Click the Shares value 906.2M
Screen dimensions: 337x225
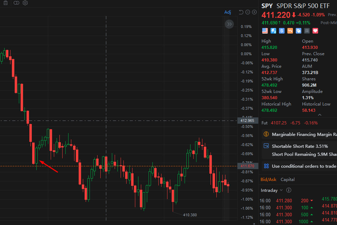pyautogui.click(x=309, y=85)
